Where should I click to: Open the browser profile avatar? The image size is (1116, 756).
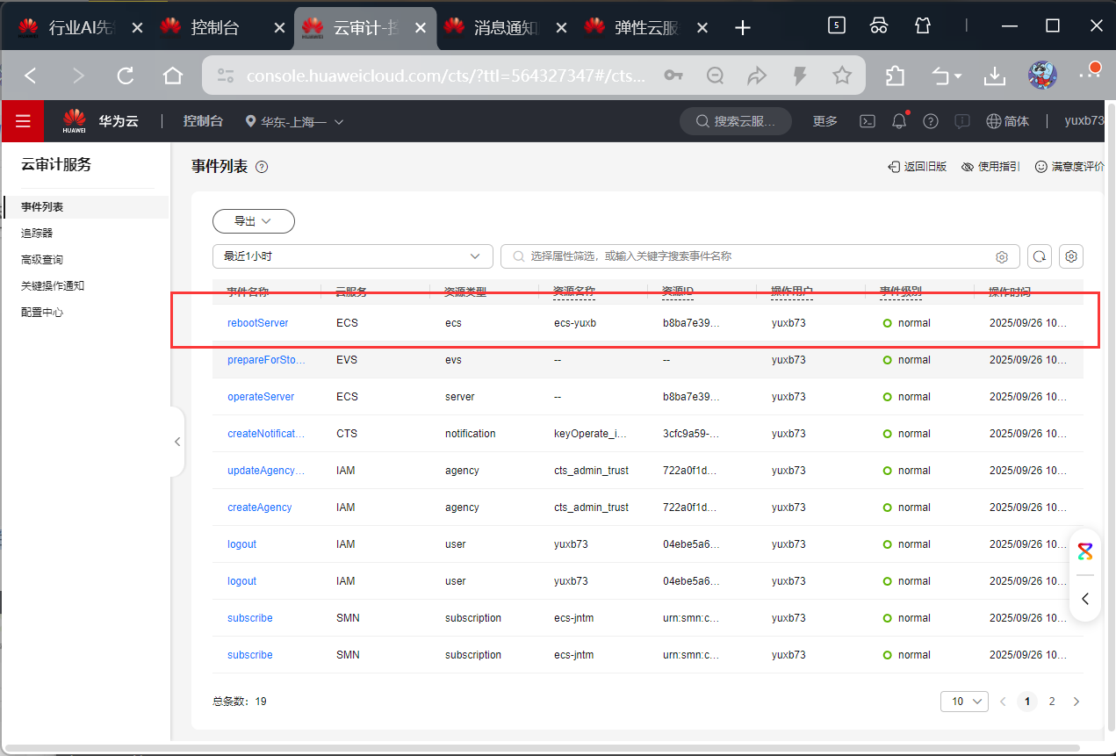click(x=1042, y=76)
